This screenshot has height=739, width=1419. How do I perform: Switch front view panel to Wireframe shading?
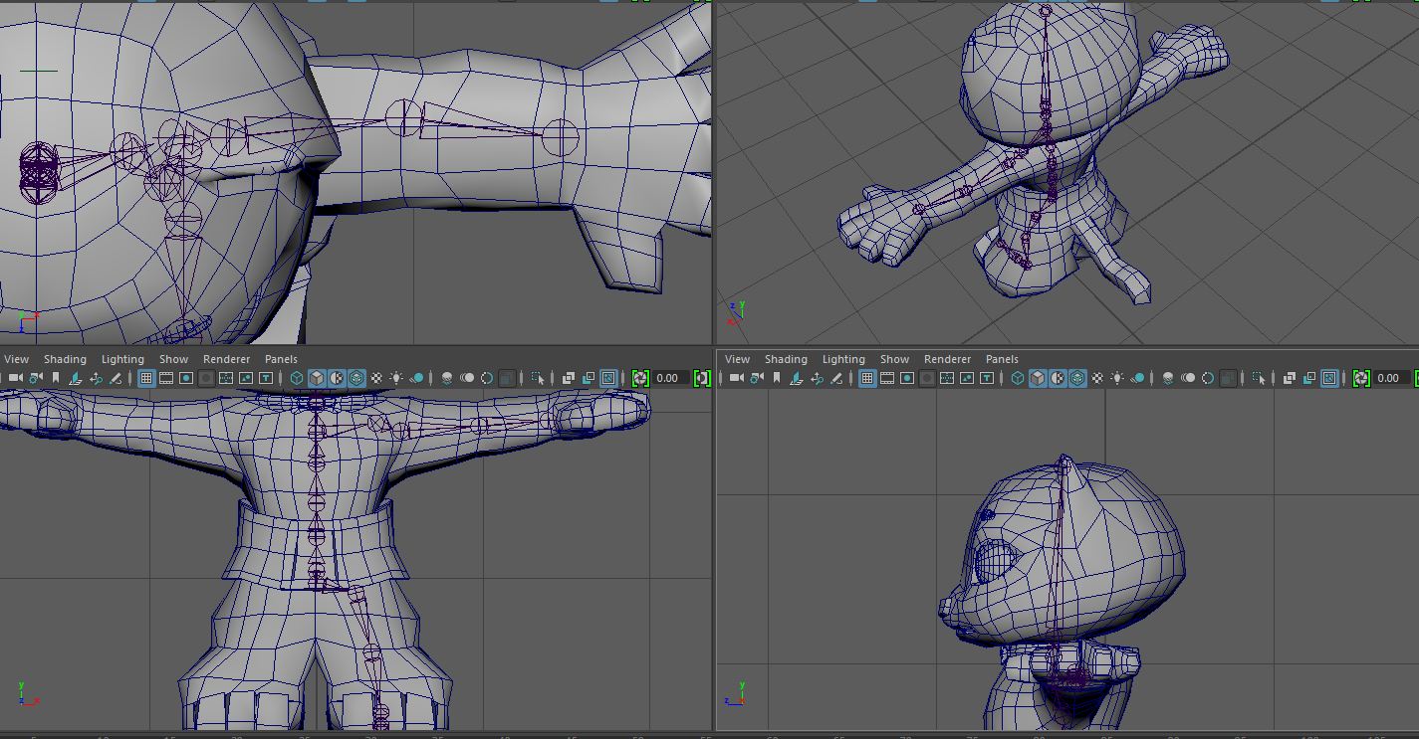[x=297, y=378]
